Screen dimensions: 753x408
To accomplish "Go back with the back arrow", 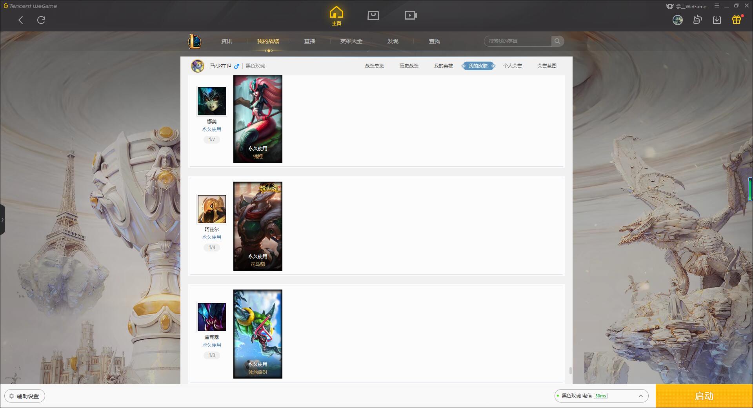I will pyautogui.click(x=21, y=20).
